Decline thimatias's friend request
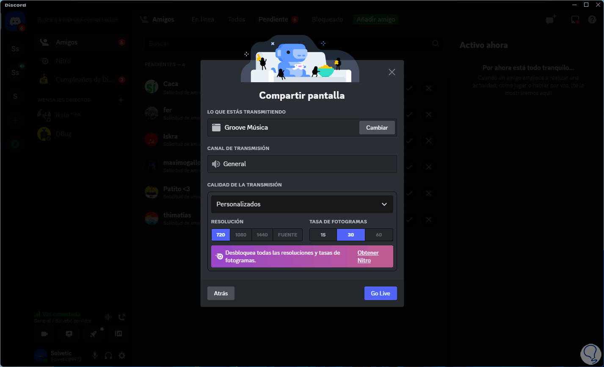 429,220
